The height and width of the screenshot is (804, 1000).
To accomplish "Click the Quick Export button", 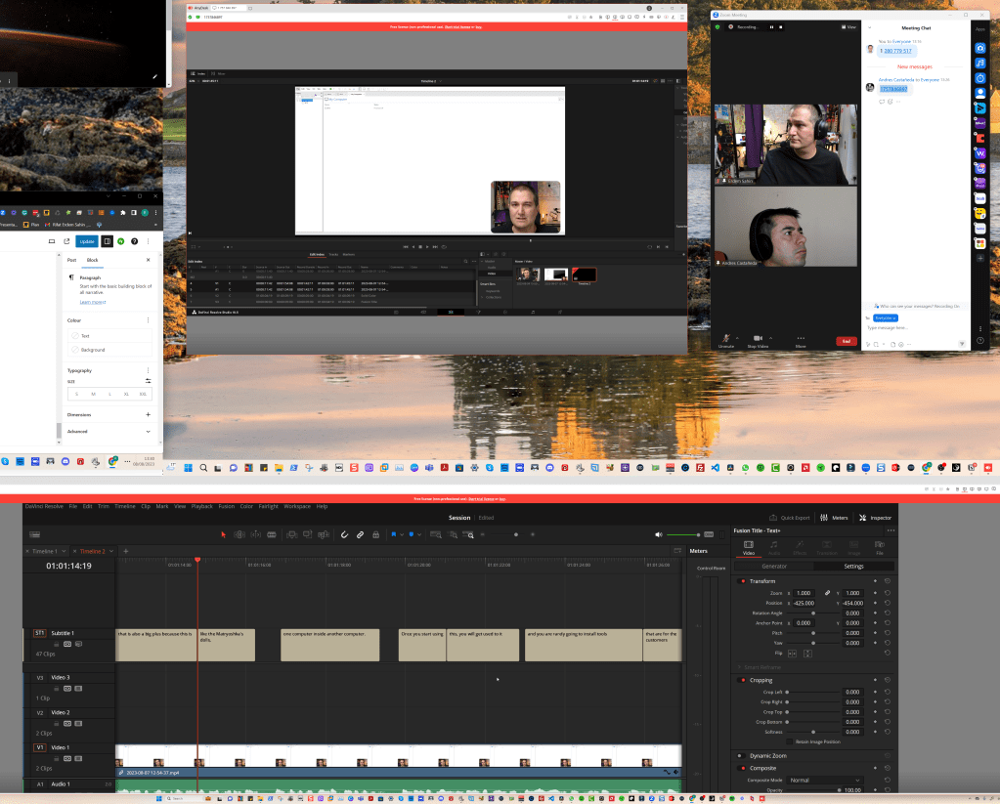I will tap(790, 518).
